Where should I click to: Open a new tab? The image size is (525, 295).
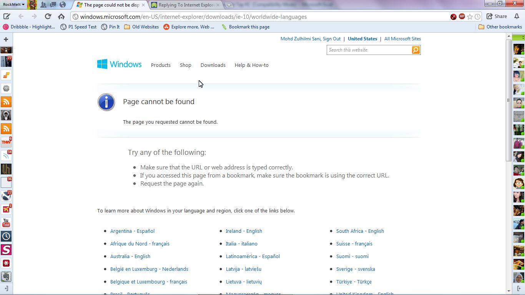point(229,5)
